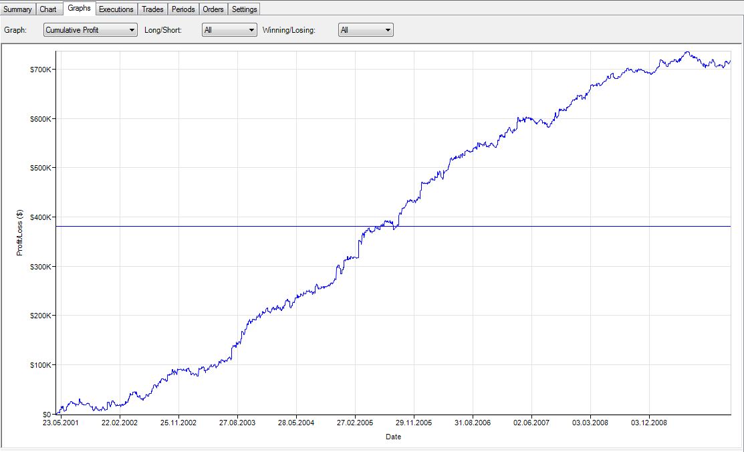
Task: Click the Profit/Loss ($) axis title
Action: tap(19, 233)
